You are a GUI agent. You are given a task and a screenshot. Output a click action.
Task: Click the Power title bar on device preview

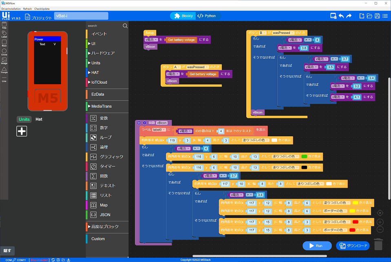47,39
